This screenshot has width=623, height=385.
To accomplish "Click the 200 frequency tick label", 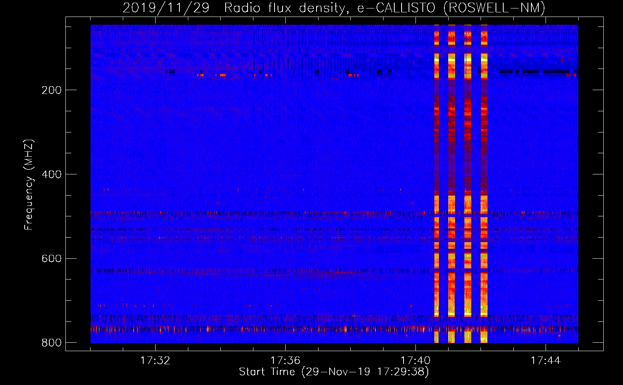I will (x=52, y=90).
